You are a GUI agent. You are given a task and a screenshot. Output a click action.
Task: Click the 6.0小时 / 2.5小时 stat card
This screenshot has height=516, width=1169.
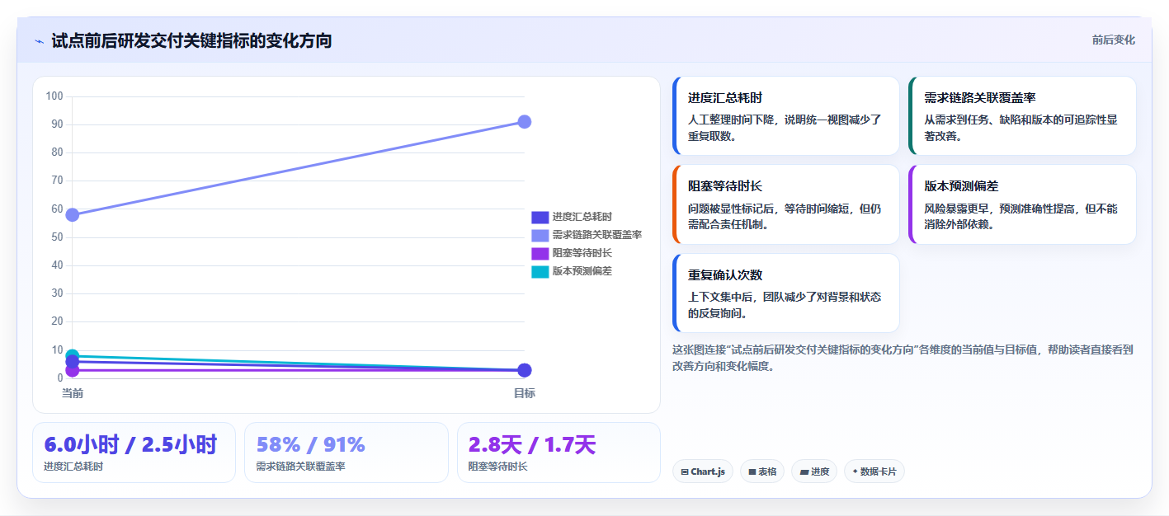pos(134,453)
